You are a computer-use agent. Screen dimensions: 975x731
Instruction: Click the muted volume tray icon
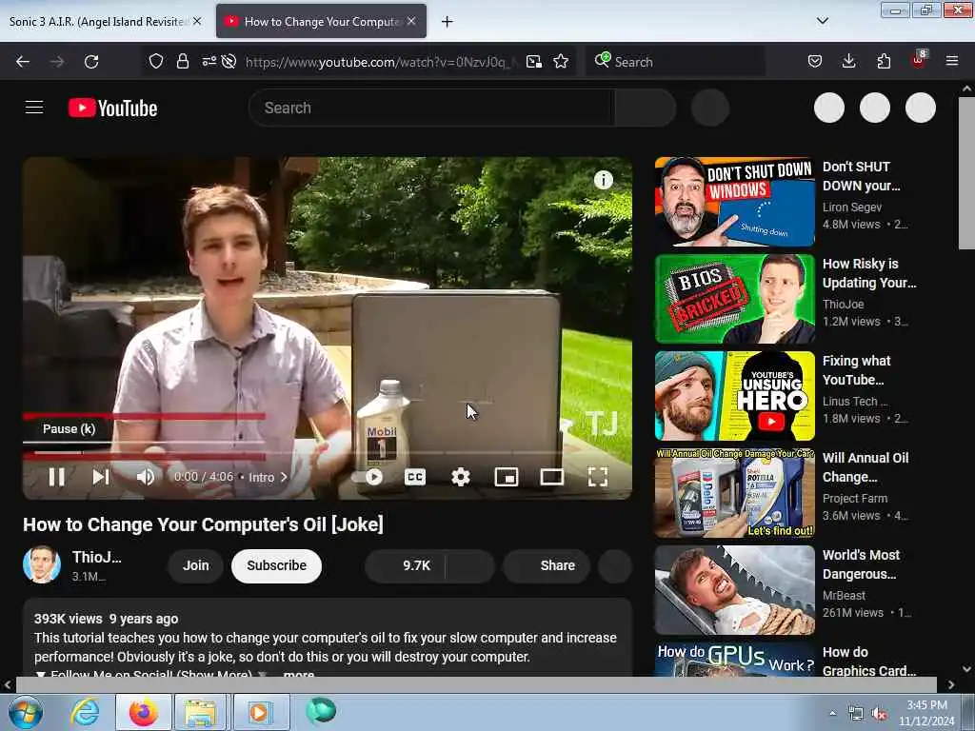(x=879, y=714)
